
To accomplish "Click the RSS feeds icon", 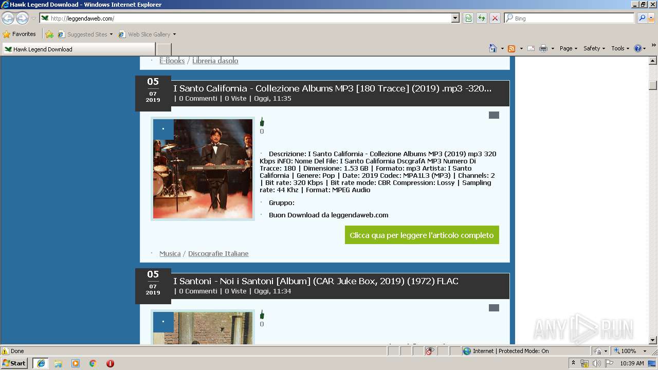I will [x=511, y=48].
